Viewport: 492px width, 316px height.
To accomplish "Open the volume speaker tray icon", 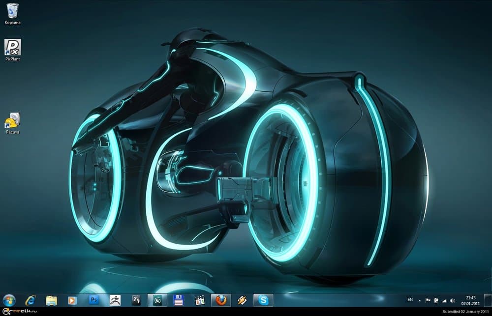I will (452, 300).
